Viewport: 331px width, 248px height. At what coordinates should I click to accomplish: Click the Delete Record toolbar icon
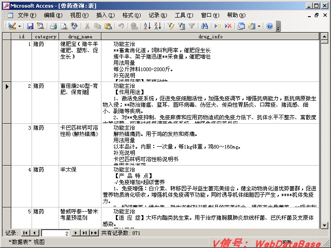pos(228,26)
